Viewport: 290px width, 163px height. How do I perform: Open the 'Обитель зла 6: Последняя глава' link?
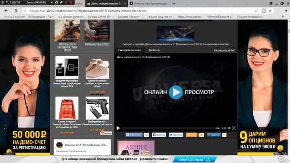68,47
